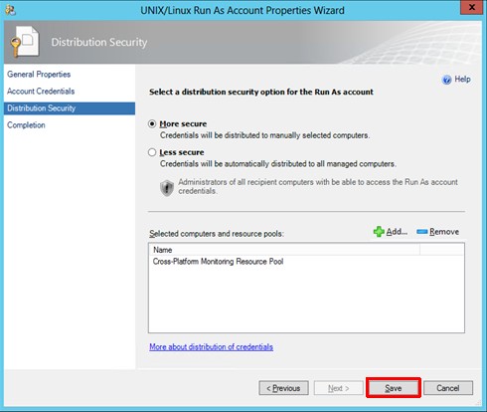This screenshot has width=487, height=412.
Task: Click the key and document header icon
Action: 25,42
